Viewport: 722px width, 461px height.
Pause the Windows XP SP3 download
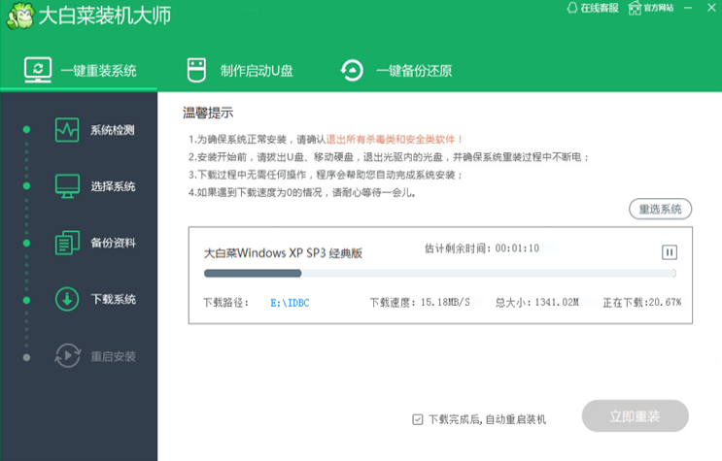click(669, 252)
